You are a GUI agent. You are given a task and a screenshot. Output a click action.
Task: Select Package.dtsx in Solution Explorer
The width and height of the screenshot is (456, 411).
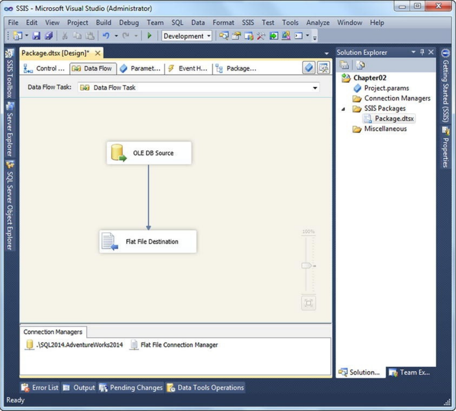point(389,119)
